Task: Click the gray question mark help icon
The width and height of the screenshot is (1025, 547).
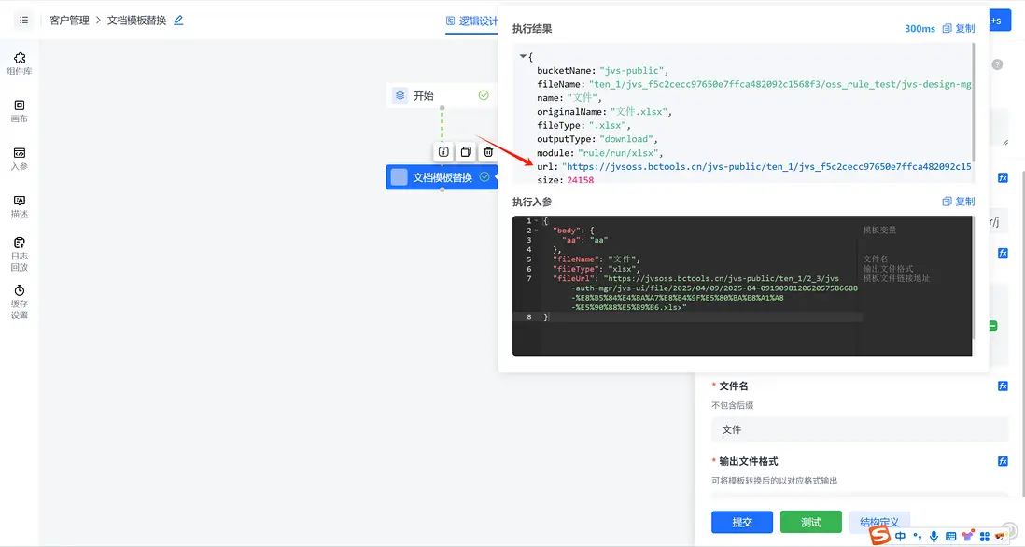Action: click(997, 64)
